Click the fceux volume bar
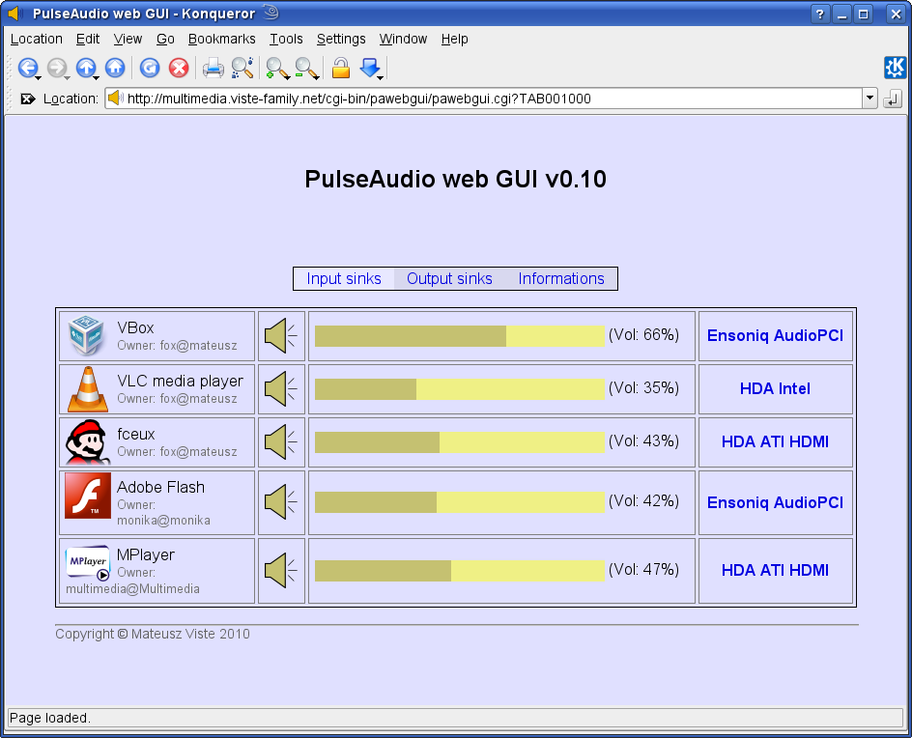The width and height of the screenshot is (912, 738). click(x=460, y=442)
